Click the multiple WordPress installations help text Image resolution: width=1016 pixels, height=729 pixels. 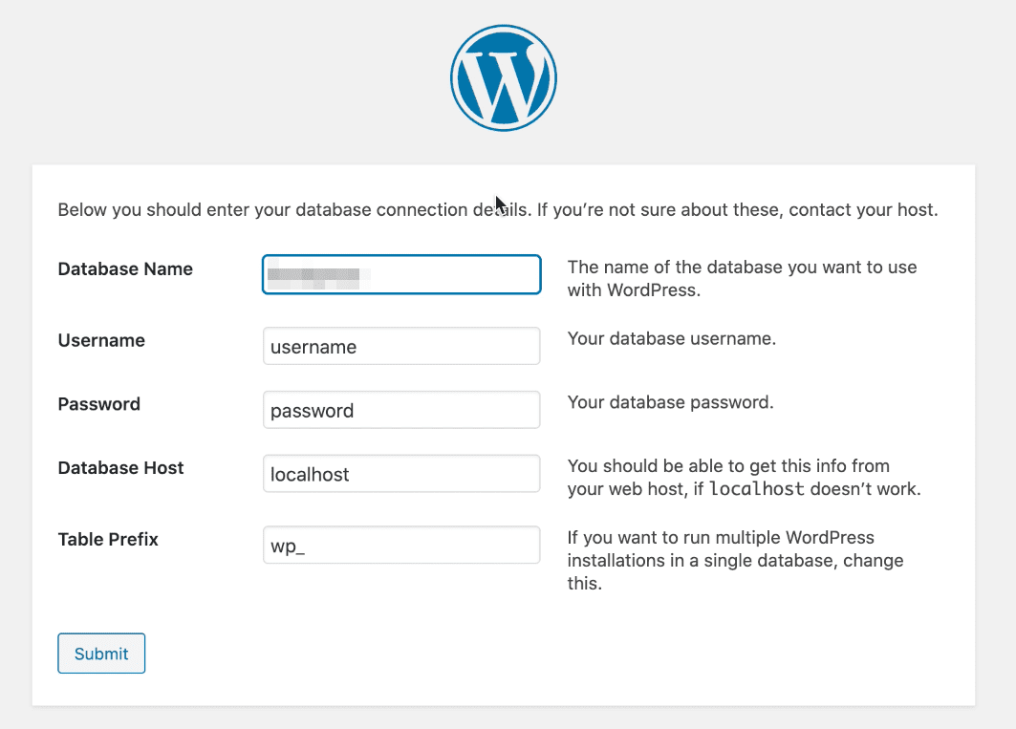click(x=736, y=560)
